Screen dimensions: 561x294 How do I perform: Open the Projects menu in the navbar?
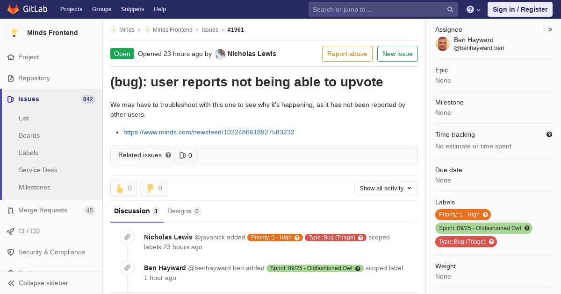pos(72,9)
